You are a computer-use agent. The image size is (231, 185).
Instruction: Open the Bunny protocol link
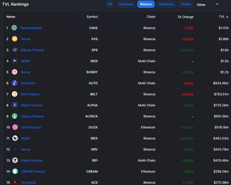25,72
